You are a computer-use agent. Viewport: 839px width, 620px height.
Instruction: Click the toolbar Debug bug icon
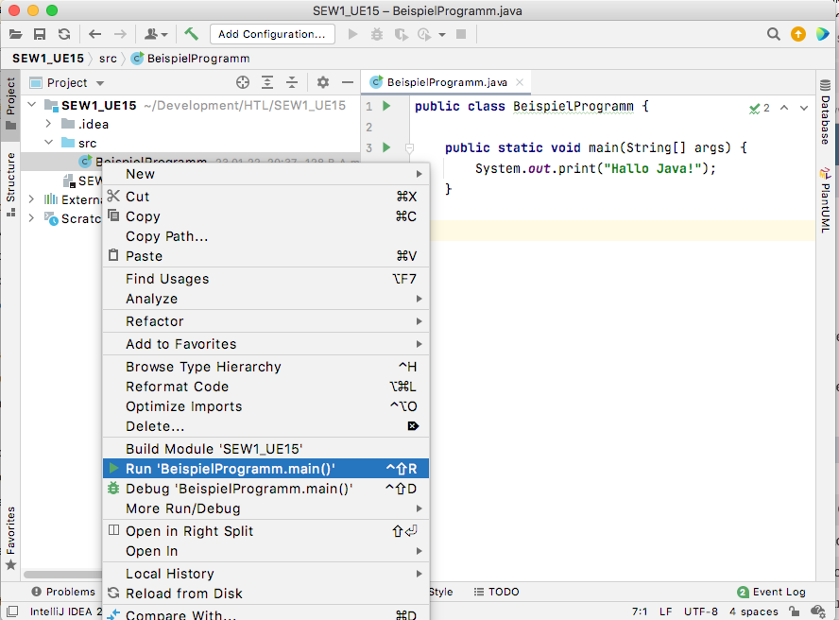(x=377, y=34)
